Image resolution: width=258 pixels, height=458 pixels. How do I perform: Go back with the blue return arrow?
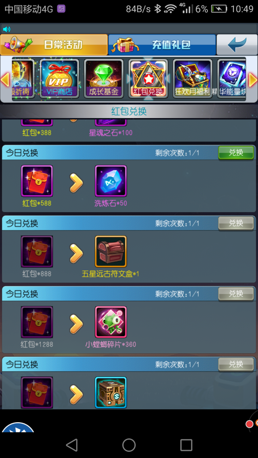coord(237,45)
